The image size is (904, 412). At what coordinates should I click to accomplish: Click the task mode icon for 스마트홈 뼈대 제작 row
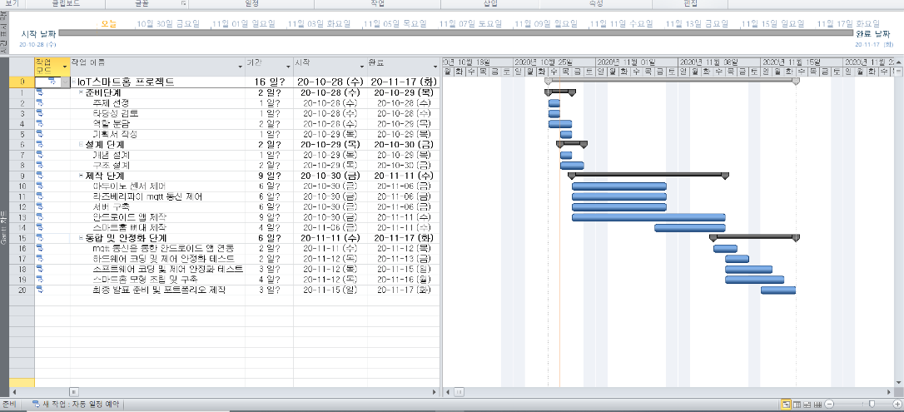pos(40,227)
